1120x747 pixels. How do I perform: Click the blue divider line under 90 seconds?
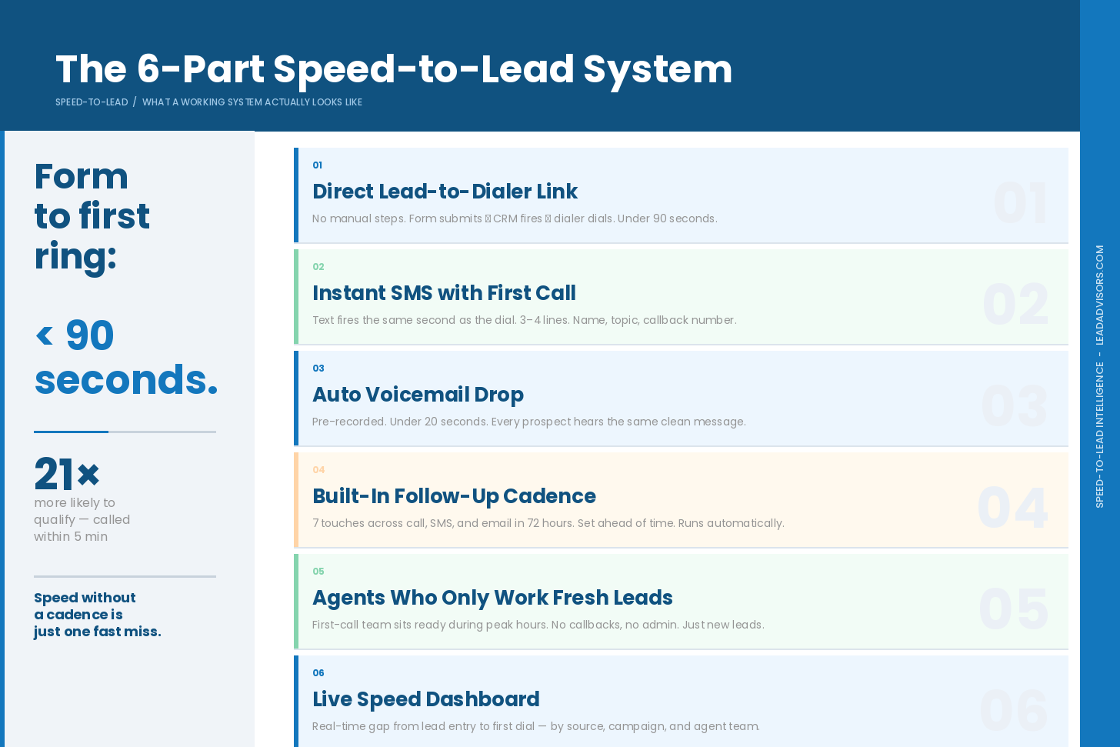(71, 431)
